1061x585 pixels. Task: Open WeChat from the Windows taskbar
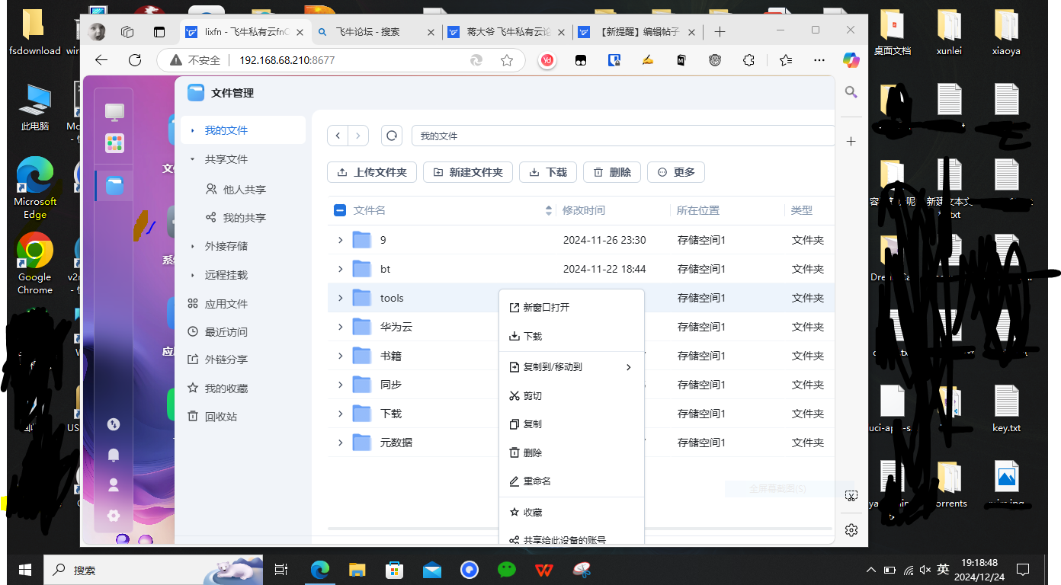[x=507, y=569]
